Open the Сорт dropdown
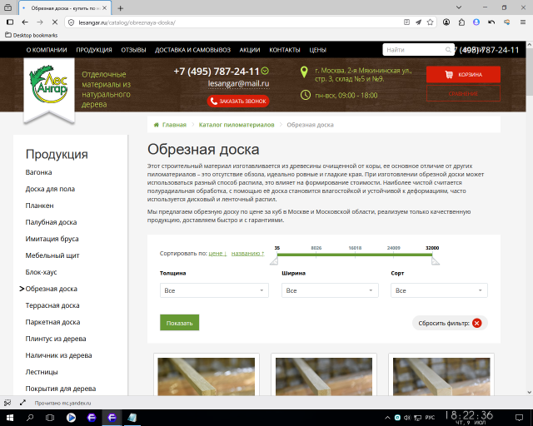The height and width of the screenshot is (426, 533). [439, 290]
